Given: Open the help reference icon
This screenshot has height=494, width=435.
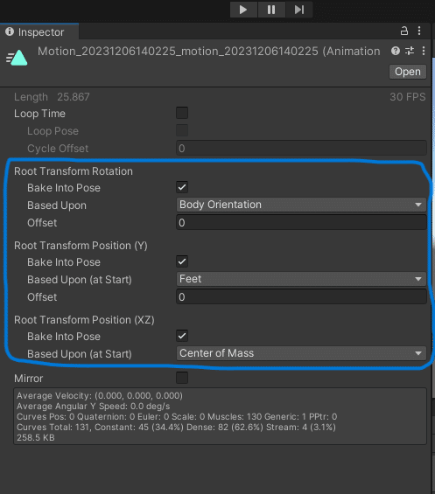Looking at the screenshot, I should [x=396, y=51].
